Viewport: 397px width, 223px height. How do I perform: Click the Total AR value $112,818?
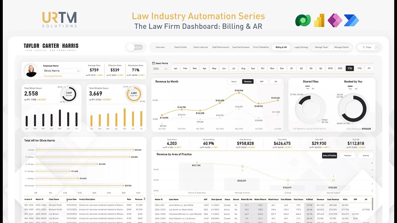pyautogui.click(x=355, y=143)
